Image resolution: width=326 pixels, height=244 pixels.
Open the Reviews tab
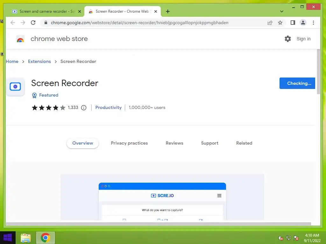174,143
